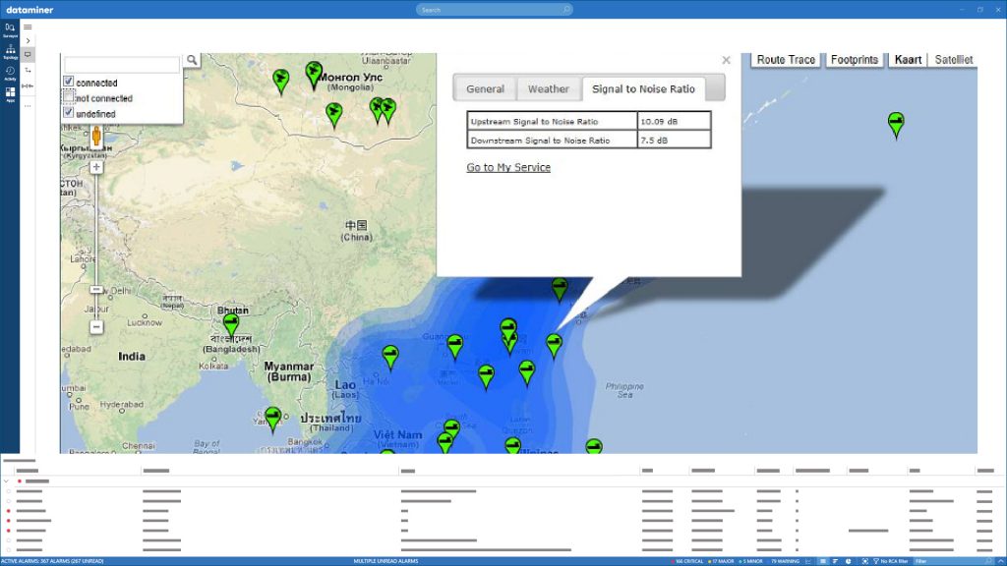Close the marker info window
The height and width of the screenshot is (566, 1007).
click(x=726, y=60)
